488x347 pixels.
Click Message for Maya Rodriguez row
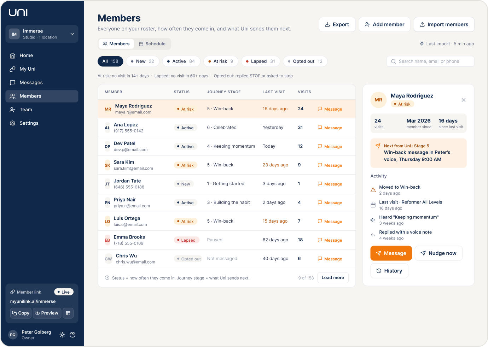pos(330,109)
